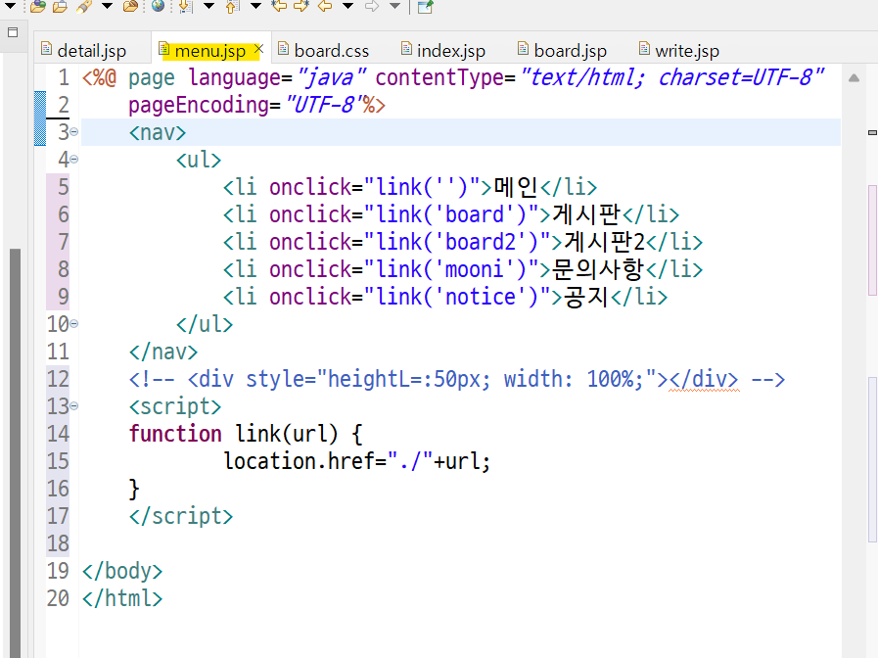Place cursor in 'pageEncoding' on line 2
This screenshot has height=658, width=878.
(199, 106)
